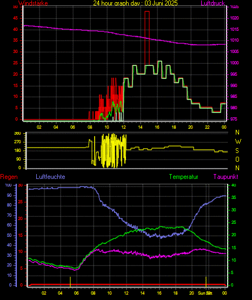Viewport: 252px width, 300px height.
Task: Click the Luftdruck axis label
Action: pos(213,3)
